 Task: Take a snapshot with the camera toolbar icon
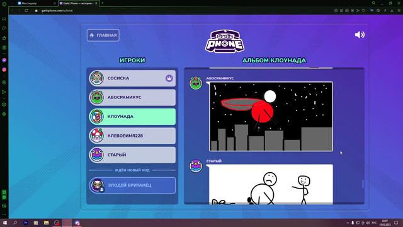click(347, 11)
